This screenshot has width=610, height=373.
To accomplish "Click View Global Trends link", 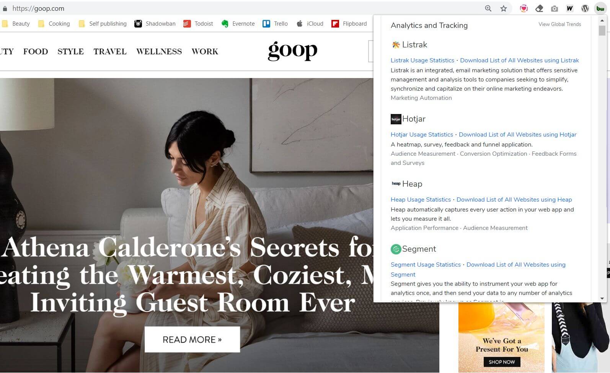I will (x=559, y=24).
